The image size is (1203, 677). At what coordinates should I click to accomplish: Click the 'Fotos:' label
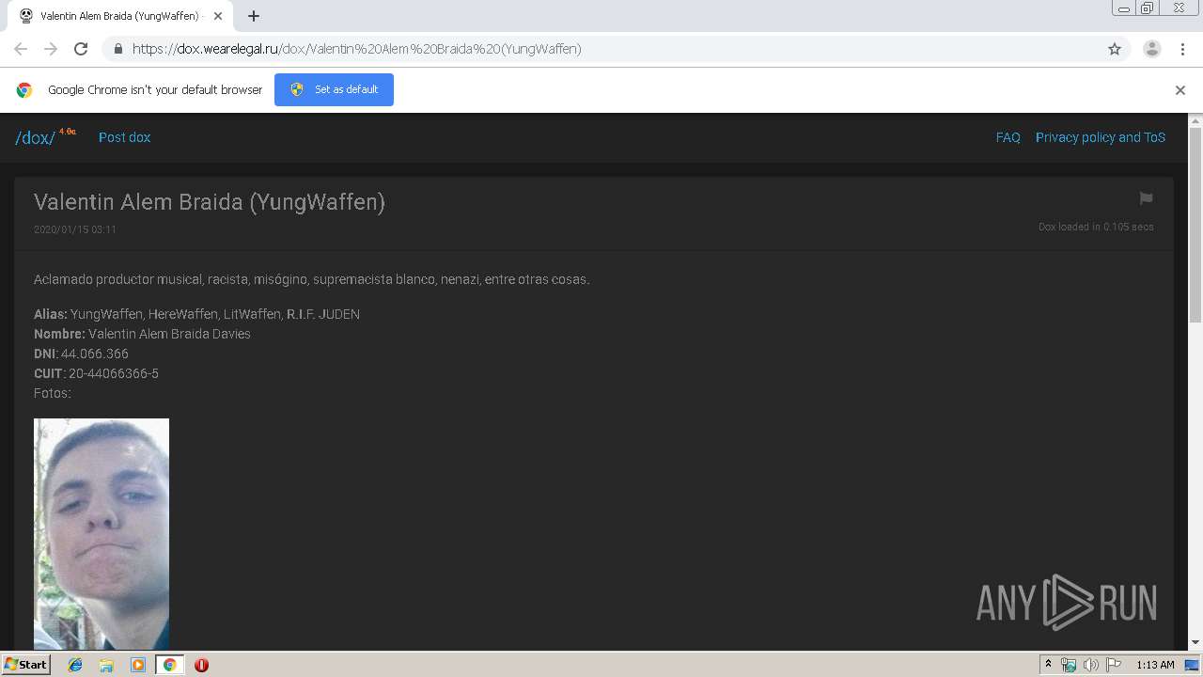point(53,393)
